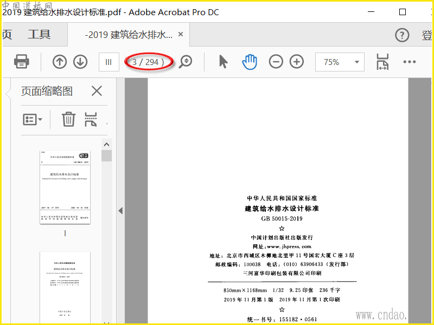Close the 页面缩略图 panel
This screenshot has width=434, height=325.
pos(97,90)
